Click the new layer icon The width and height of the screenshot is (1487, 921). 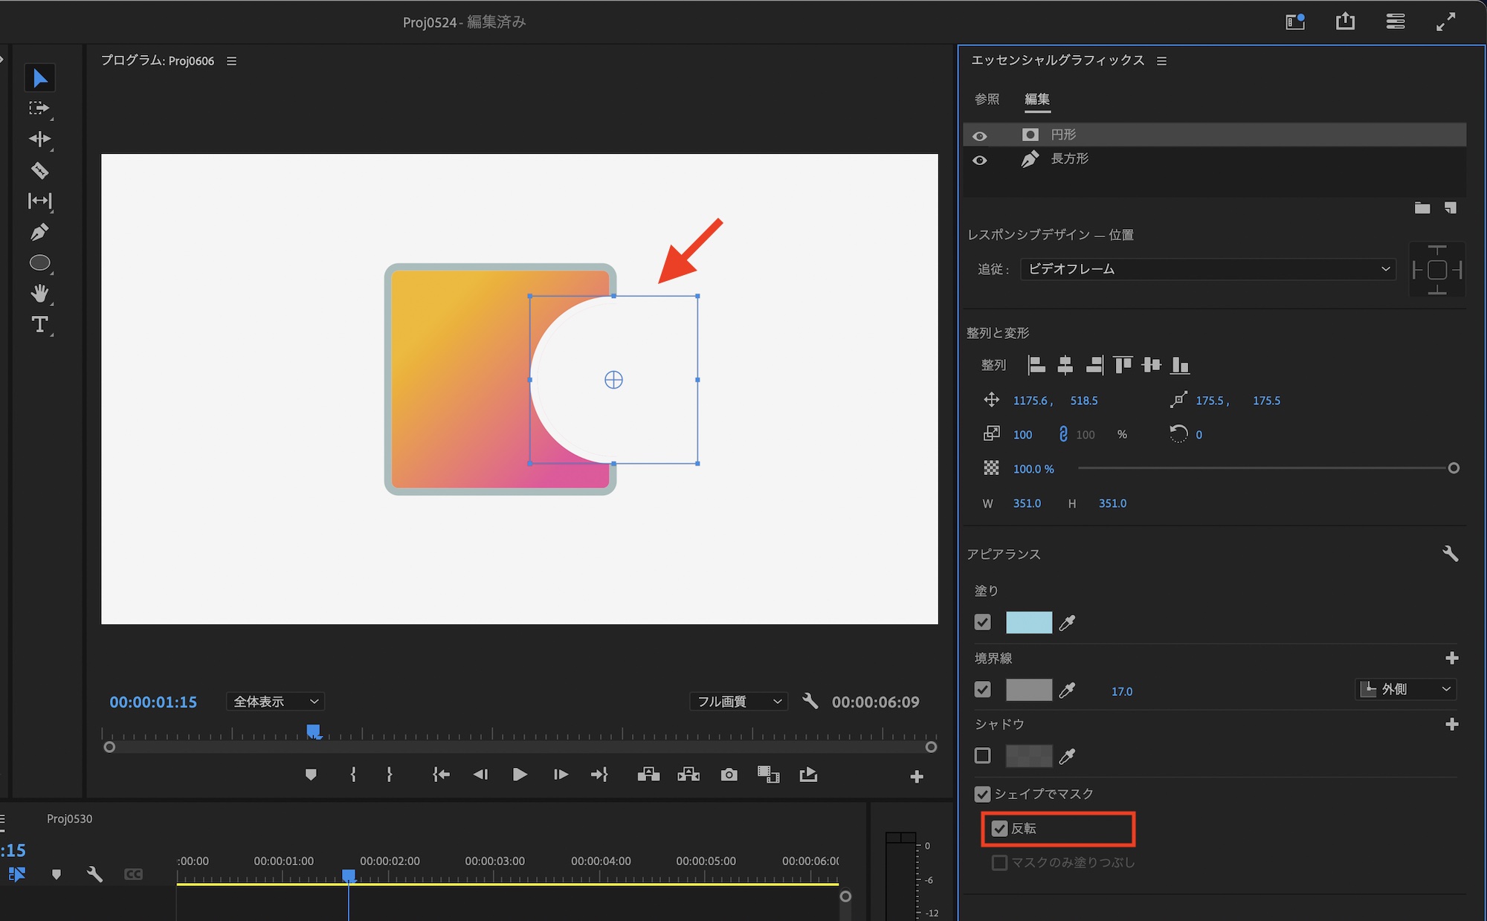coord(1450,208)
